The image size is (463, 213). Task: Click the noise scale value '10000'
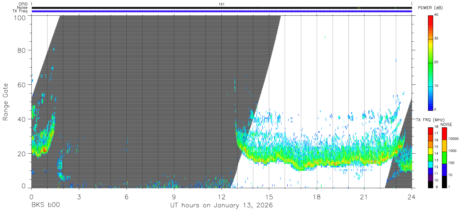click(453, 139)
